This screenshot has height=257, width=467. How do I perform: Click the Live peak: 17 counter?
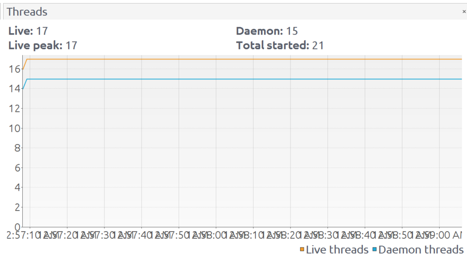[x=42, y=45]
